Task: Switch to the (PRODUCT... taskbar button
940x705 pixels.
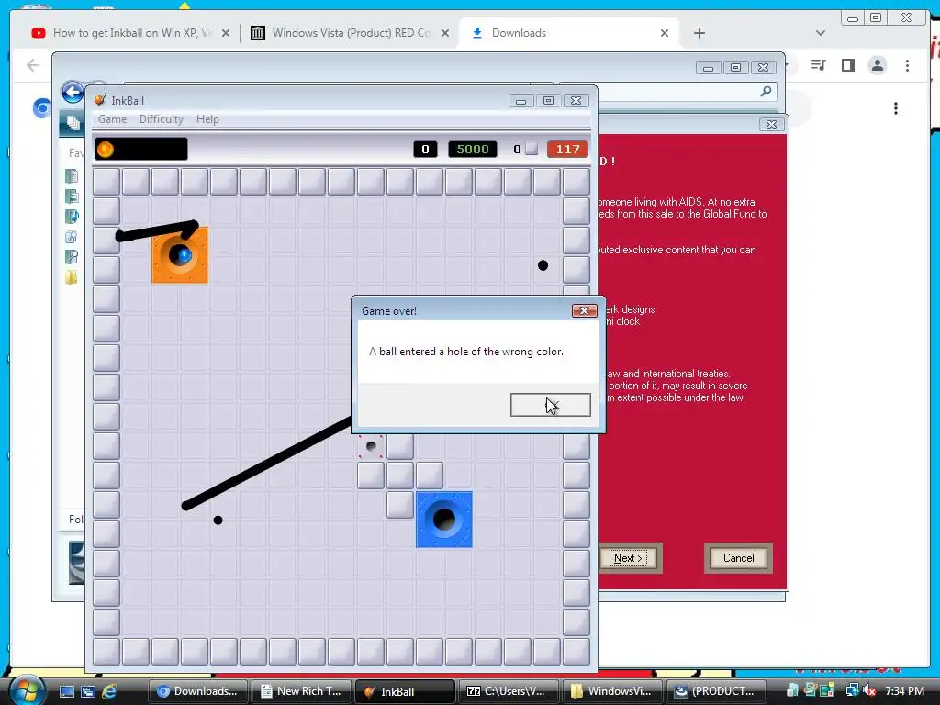Action: pyautogui.click(x=716, y=691)
